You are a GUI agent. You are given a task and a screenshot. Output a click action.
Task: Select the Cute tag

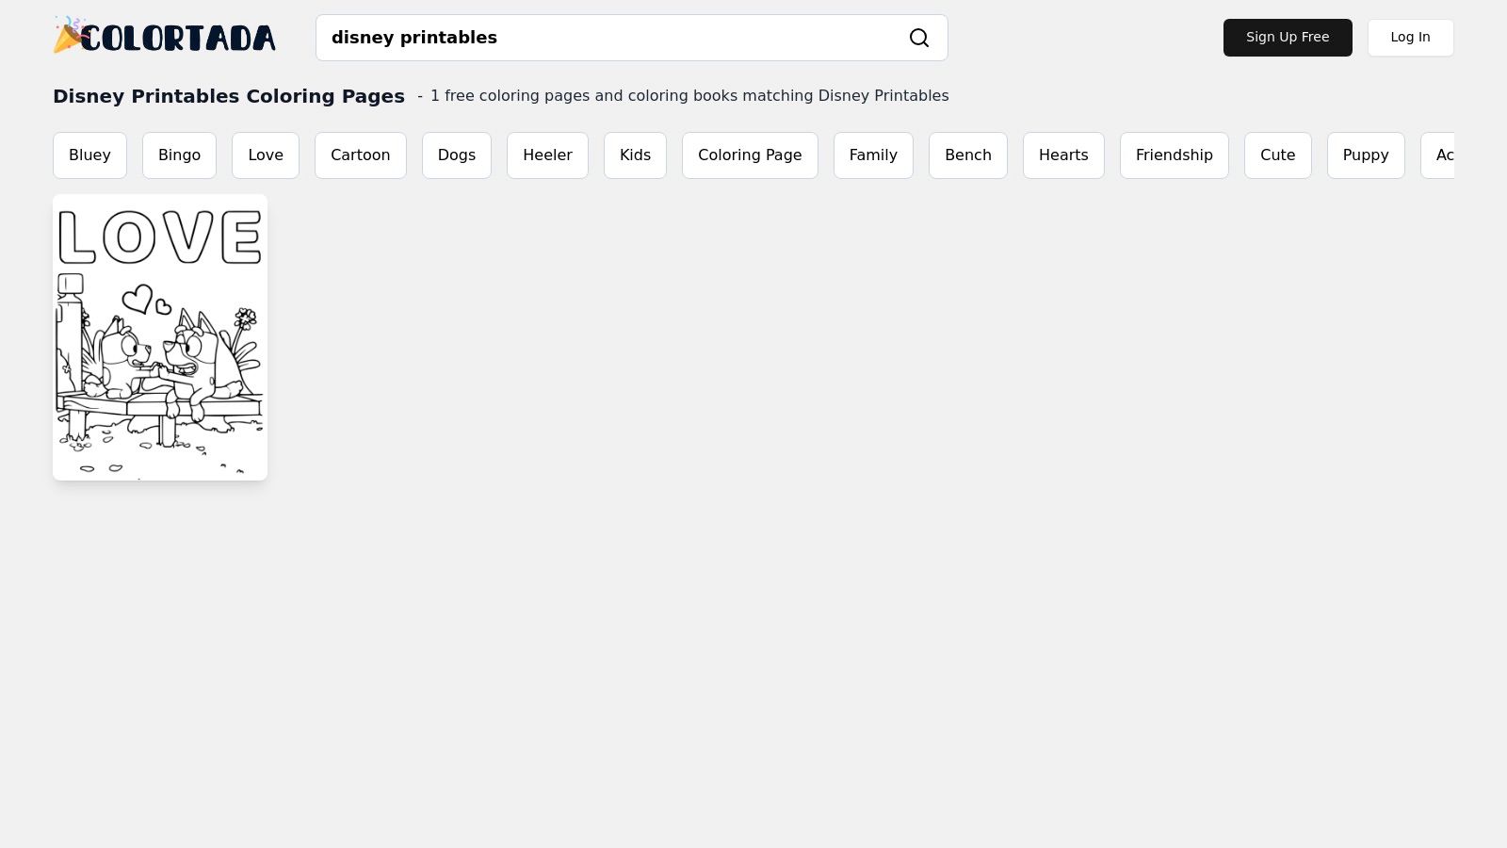coord(1278,155)
